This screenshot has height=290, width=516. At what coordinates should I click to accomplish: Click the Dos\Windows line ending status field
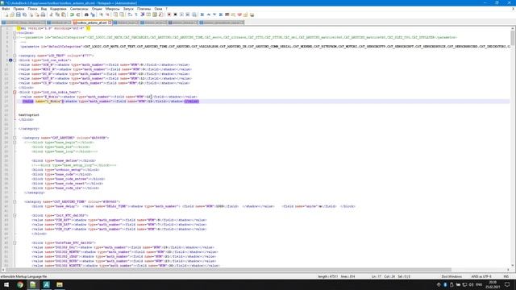pos(451,276)
